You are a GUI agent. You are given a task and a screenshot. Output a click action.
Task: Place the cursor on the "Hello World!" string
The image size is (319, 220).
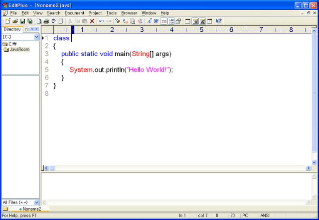pos(148,70)
